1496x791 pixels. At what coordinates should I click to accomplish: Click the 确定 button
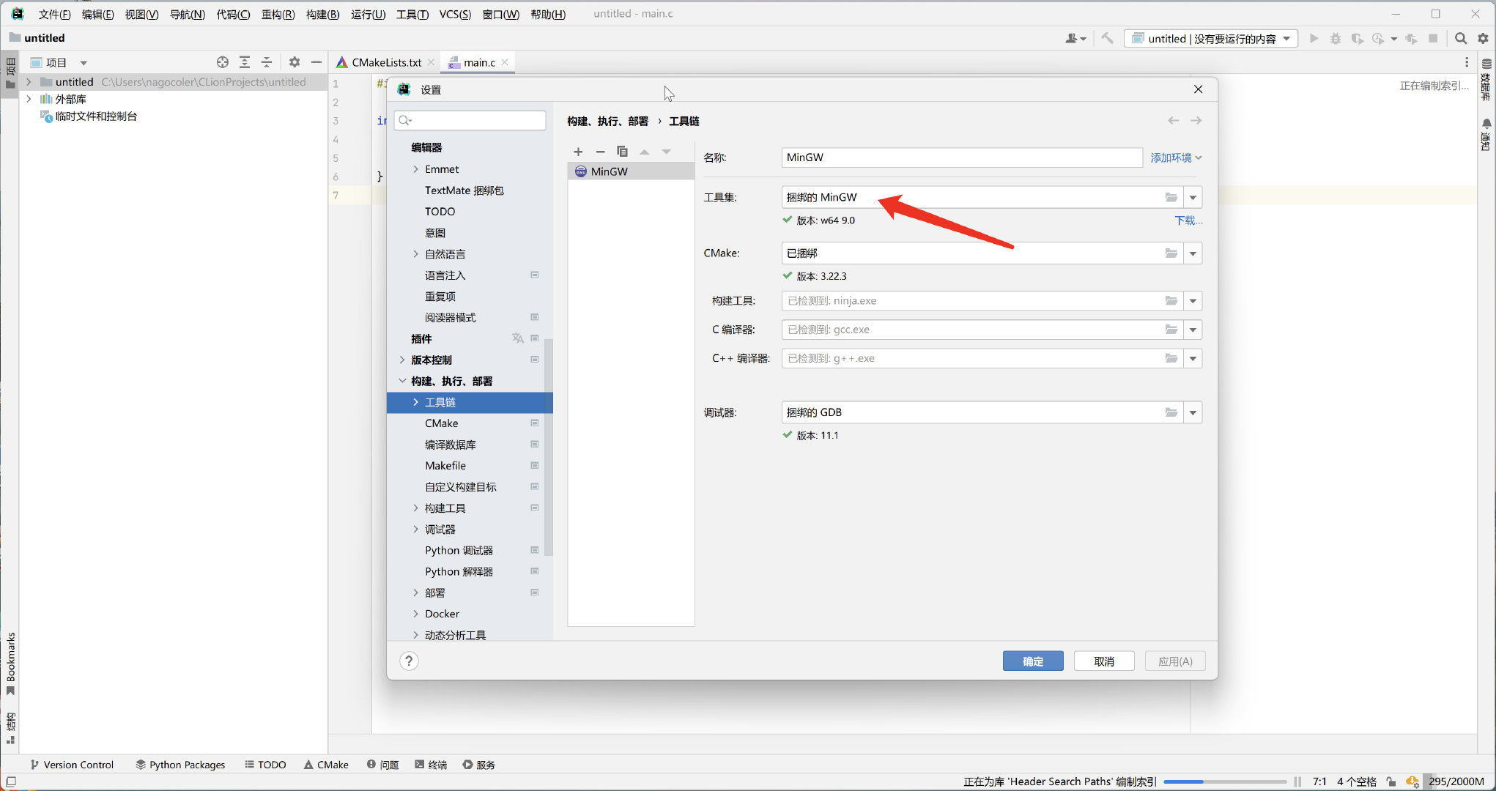click(x=1032, y=661)
